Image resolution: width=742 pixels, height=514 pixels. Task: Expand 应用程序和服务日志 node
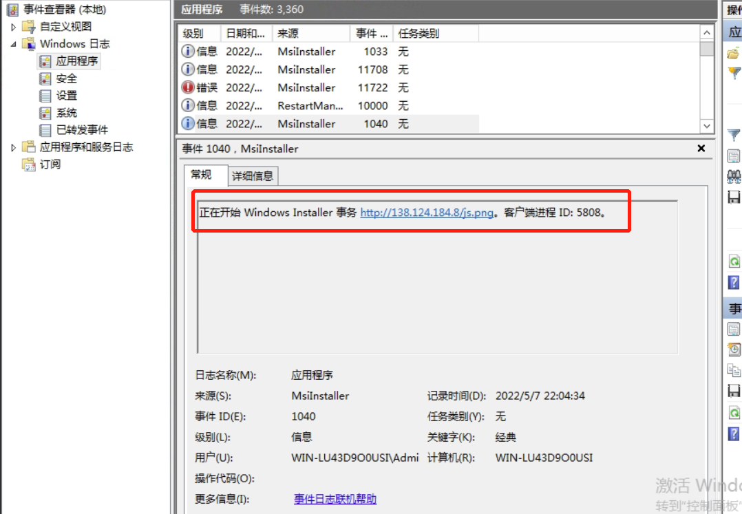(x=13, y=147)
